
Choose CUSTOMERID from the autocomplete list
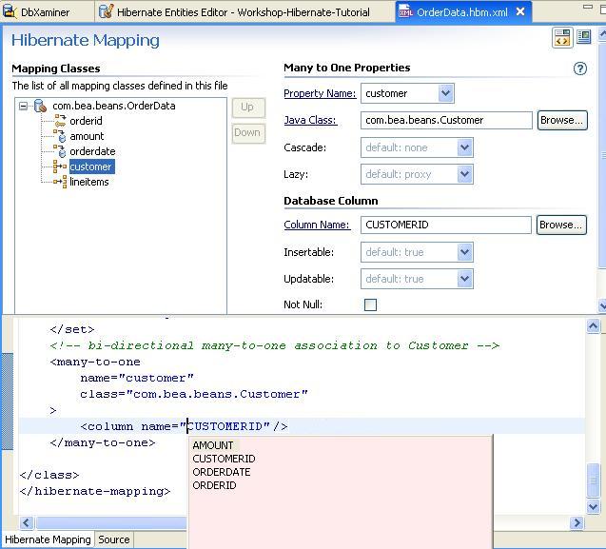tap(224, 459)
